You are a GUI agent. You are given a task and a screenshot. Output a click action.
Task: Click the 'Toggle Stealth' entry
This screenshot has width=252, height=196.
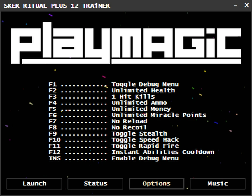(139, 134)
